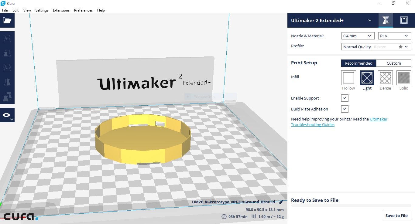The width and height of the screenshot is (415, 224).
Task: Click the Profile label
Action: point(297,46)
